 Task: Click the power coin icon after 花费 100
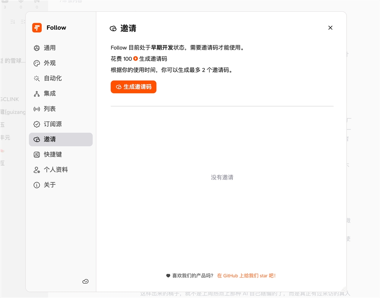136,58
